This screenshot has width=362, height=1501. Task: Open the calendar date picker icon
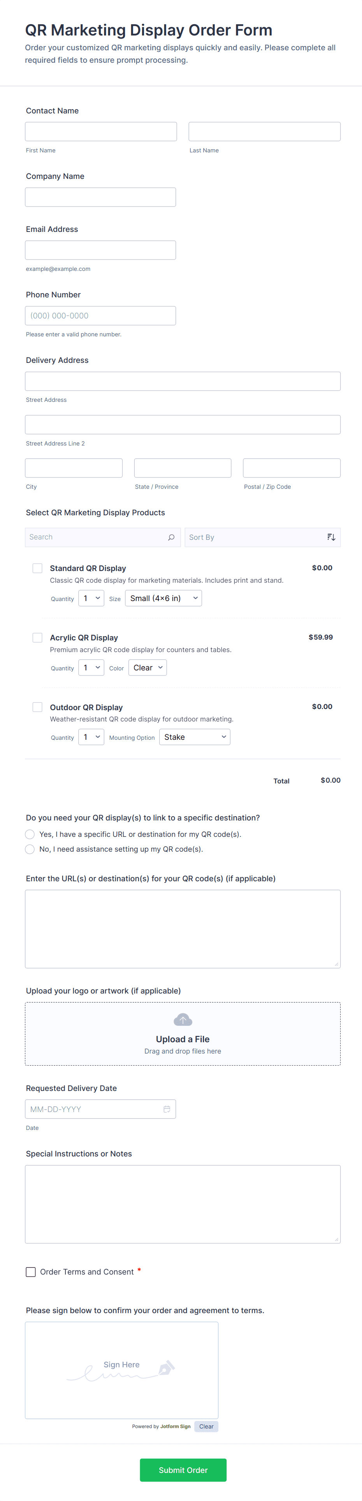pos(167,1109)
